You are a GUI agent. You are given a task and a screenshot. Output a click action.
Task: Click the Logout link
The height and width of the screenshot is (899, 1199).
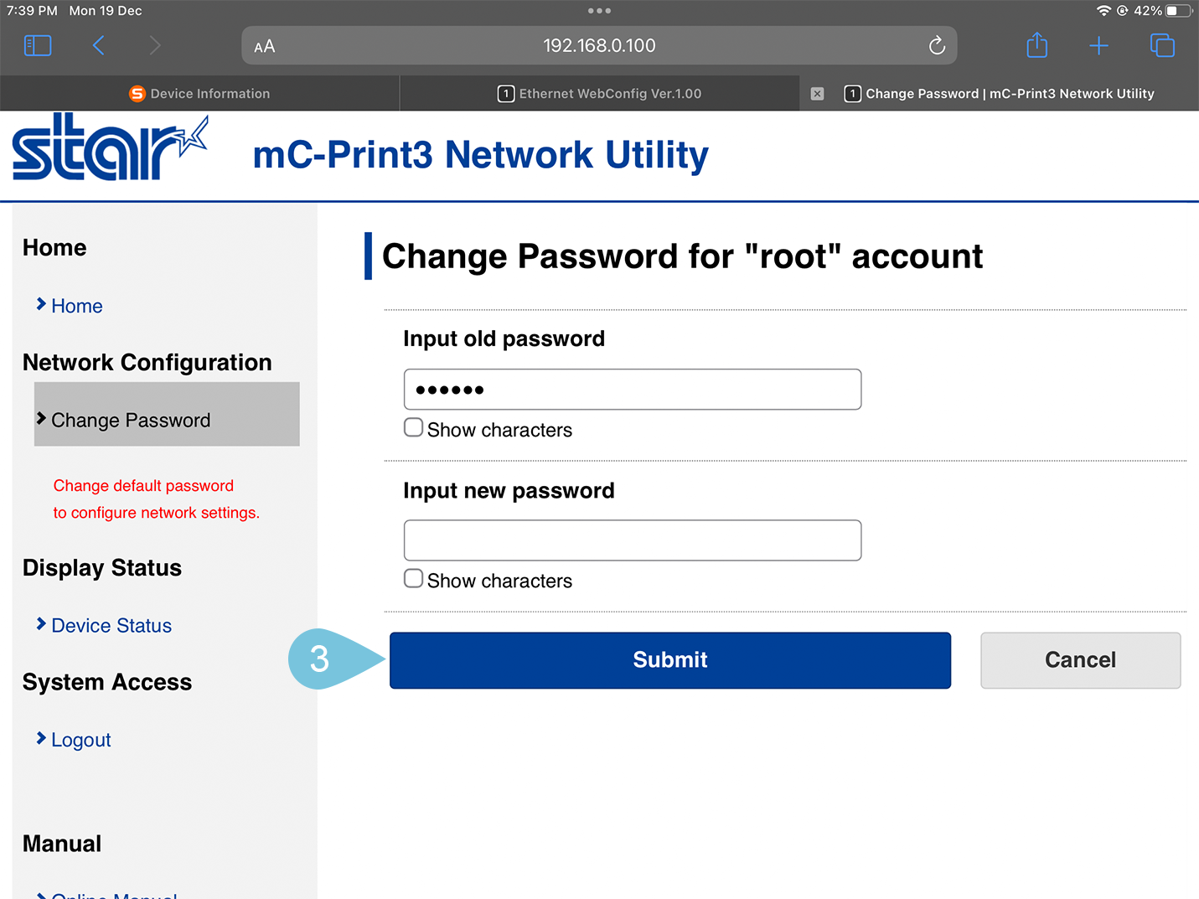click(x=80, y=740)
